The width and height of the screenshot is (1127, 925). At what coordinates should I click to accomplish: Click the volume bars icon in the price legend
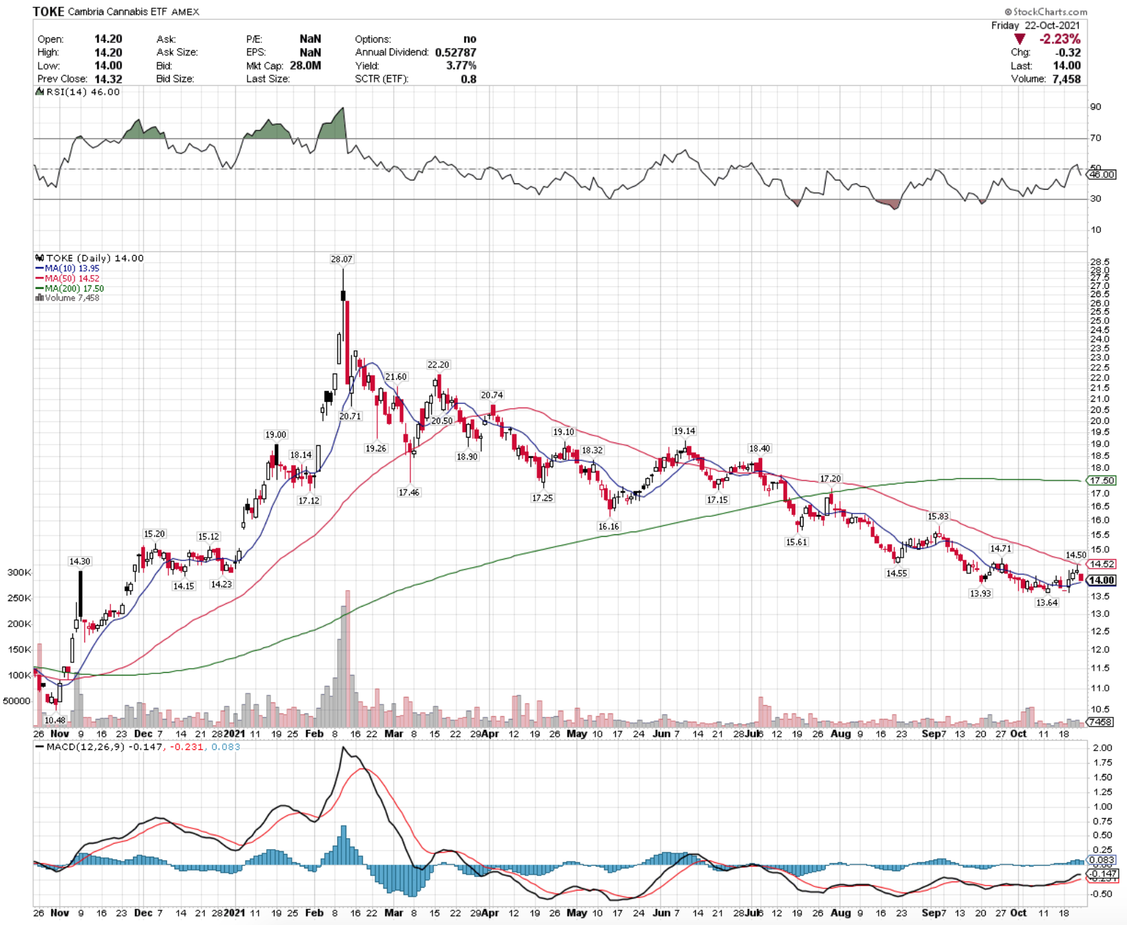pyautogui.click(x=40, y=298)
